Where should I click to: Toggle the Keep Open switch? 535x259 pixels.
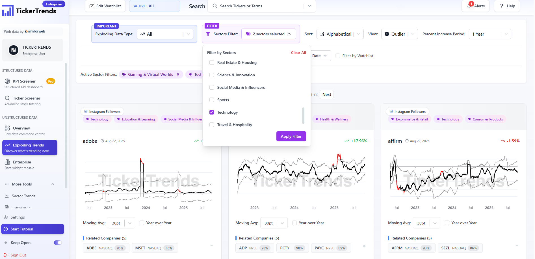pyautogui.click(x=58, y=243)
